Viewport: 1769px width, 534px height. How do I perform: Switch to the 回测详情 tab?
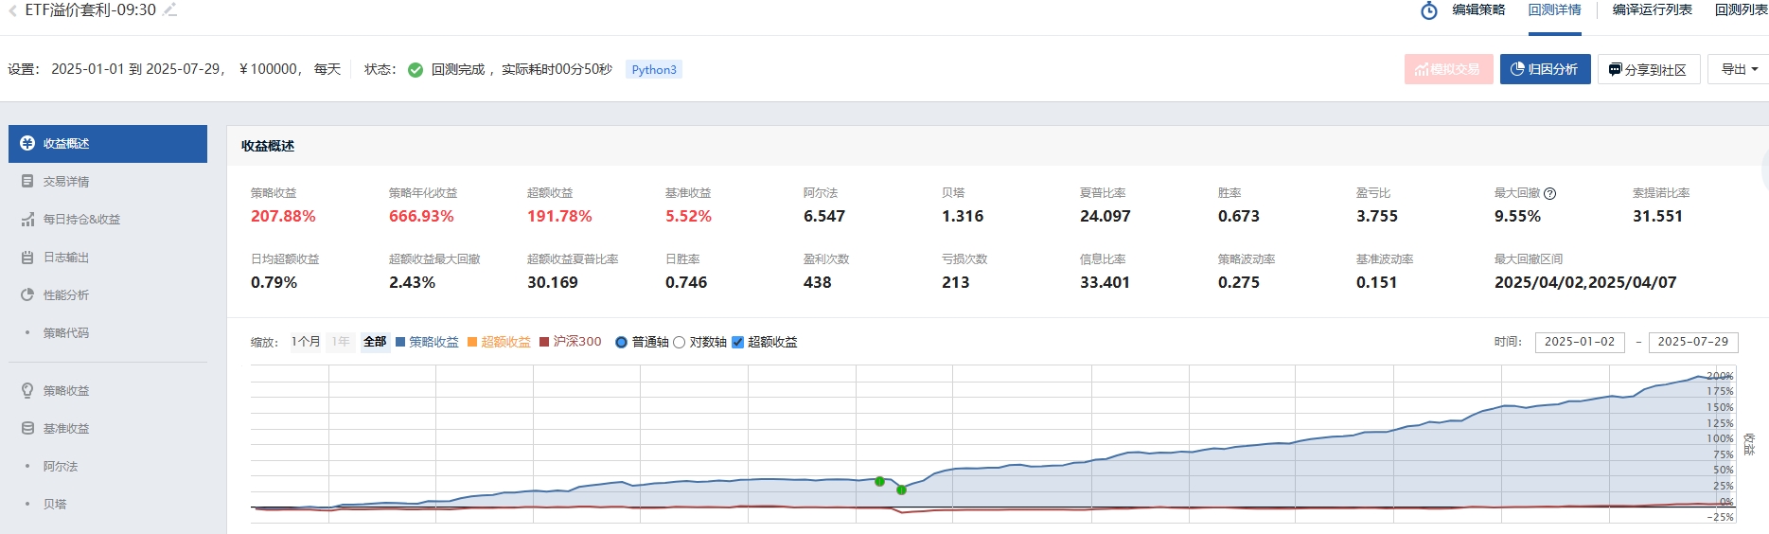tap(1554, 10)
